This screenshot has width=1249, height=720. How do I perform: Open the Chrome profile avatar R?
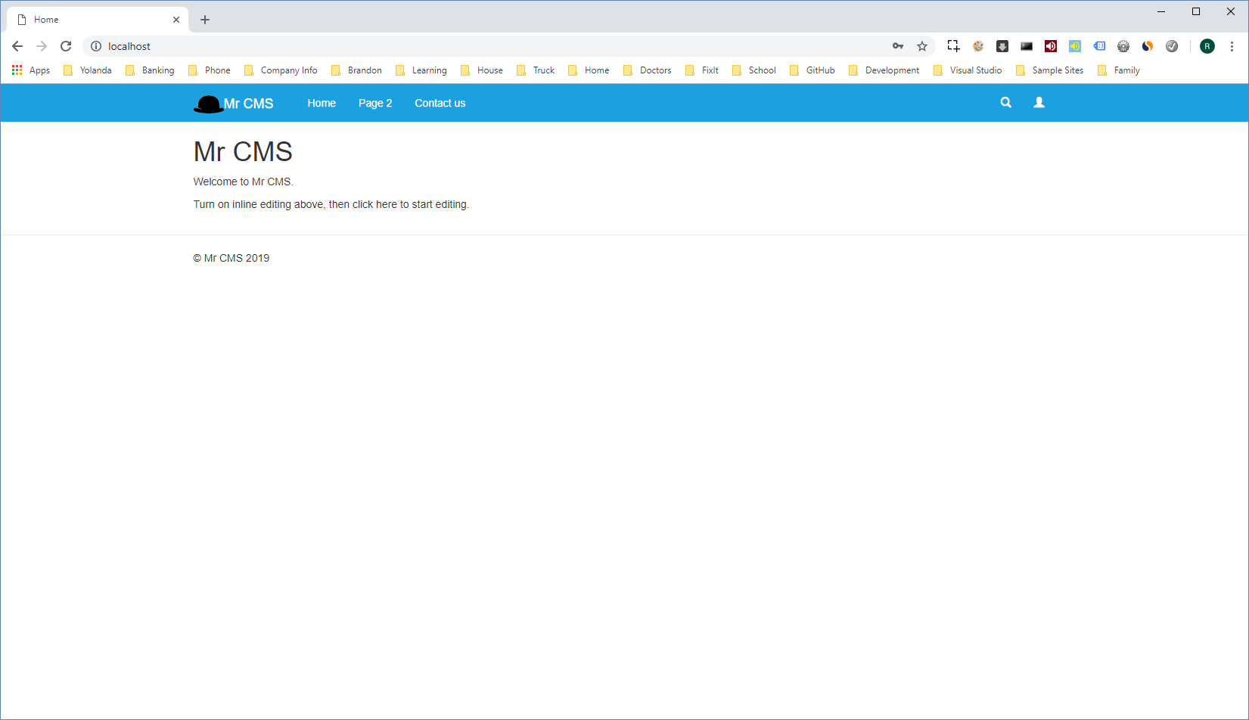(x=1207, y=46)
